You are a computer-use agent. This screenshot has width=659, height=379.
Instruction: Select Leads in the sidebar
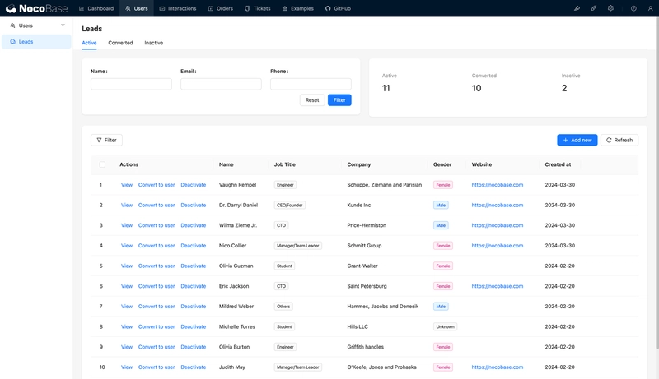point(36,41)
